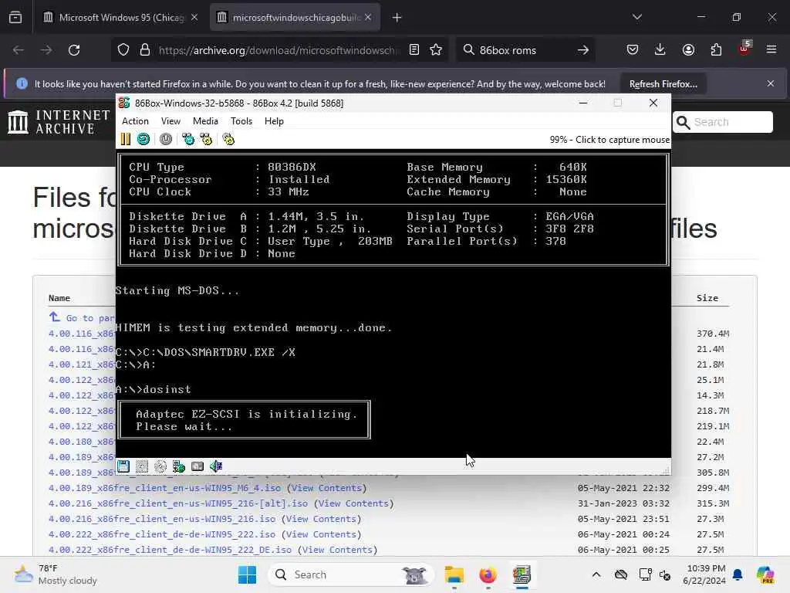Toggle reader view in address bar
Image resolution: width=790 pixels, height=593 pixels.
(x=414, y=50)
